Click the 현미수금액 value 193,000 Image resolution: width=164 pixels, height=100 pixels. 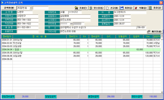pyautogui.click(x=153, y=96)
